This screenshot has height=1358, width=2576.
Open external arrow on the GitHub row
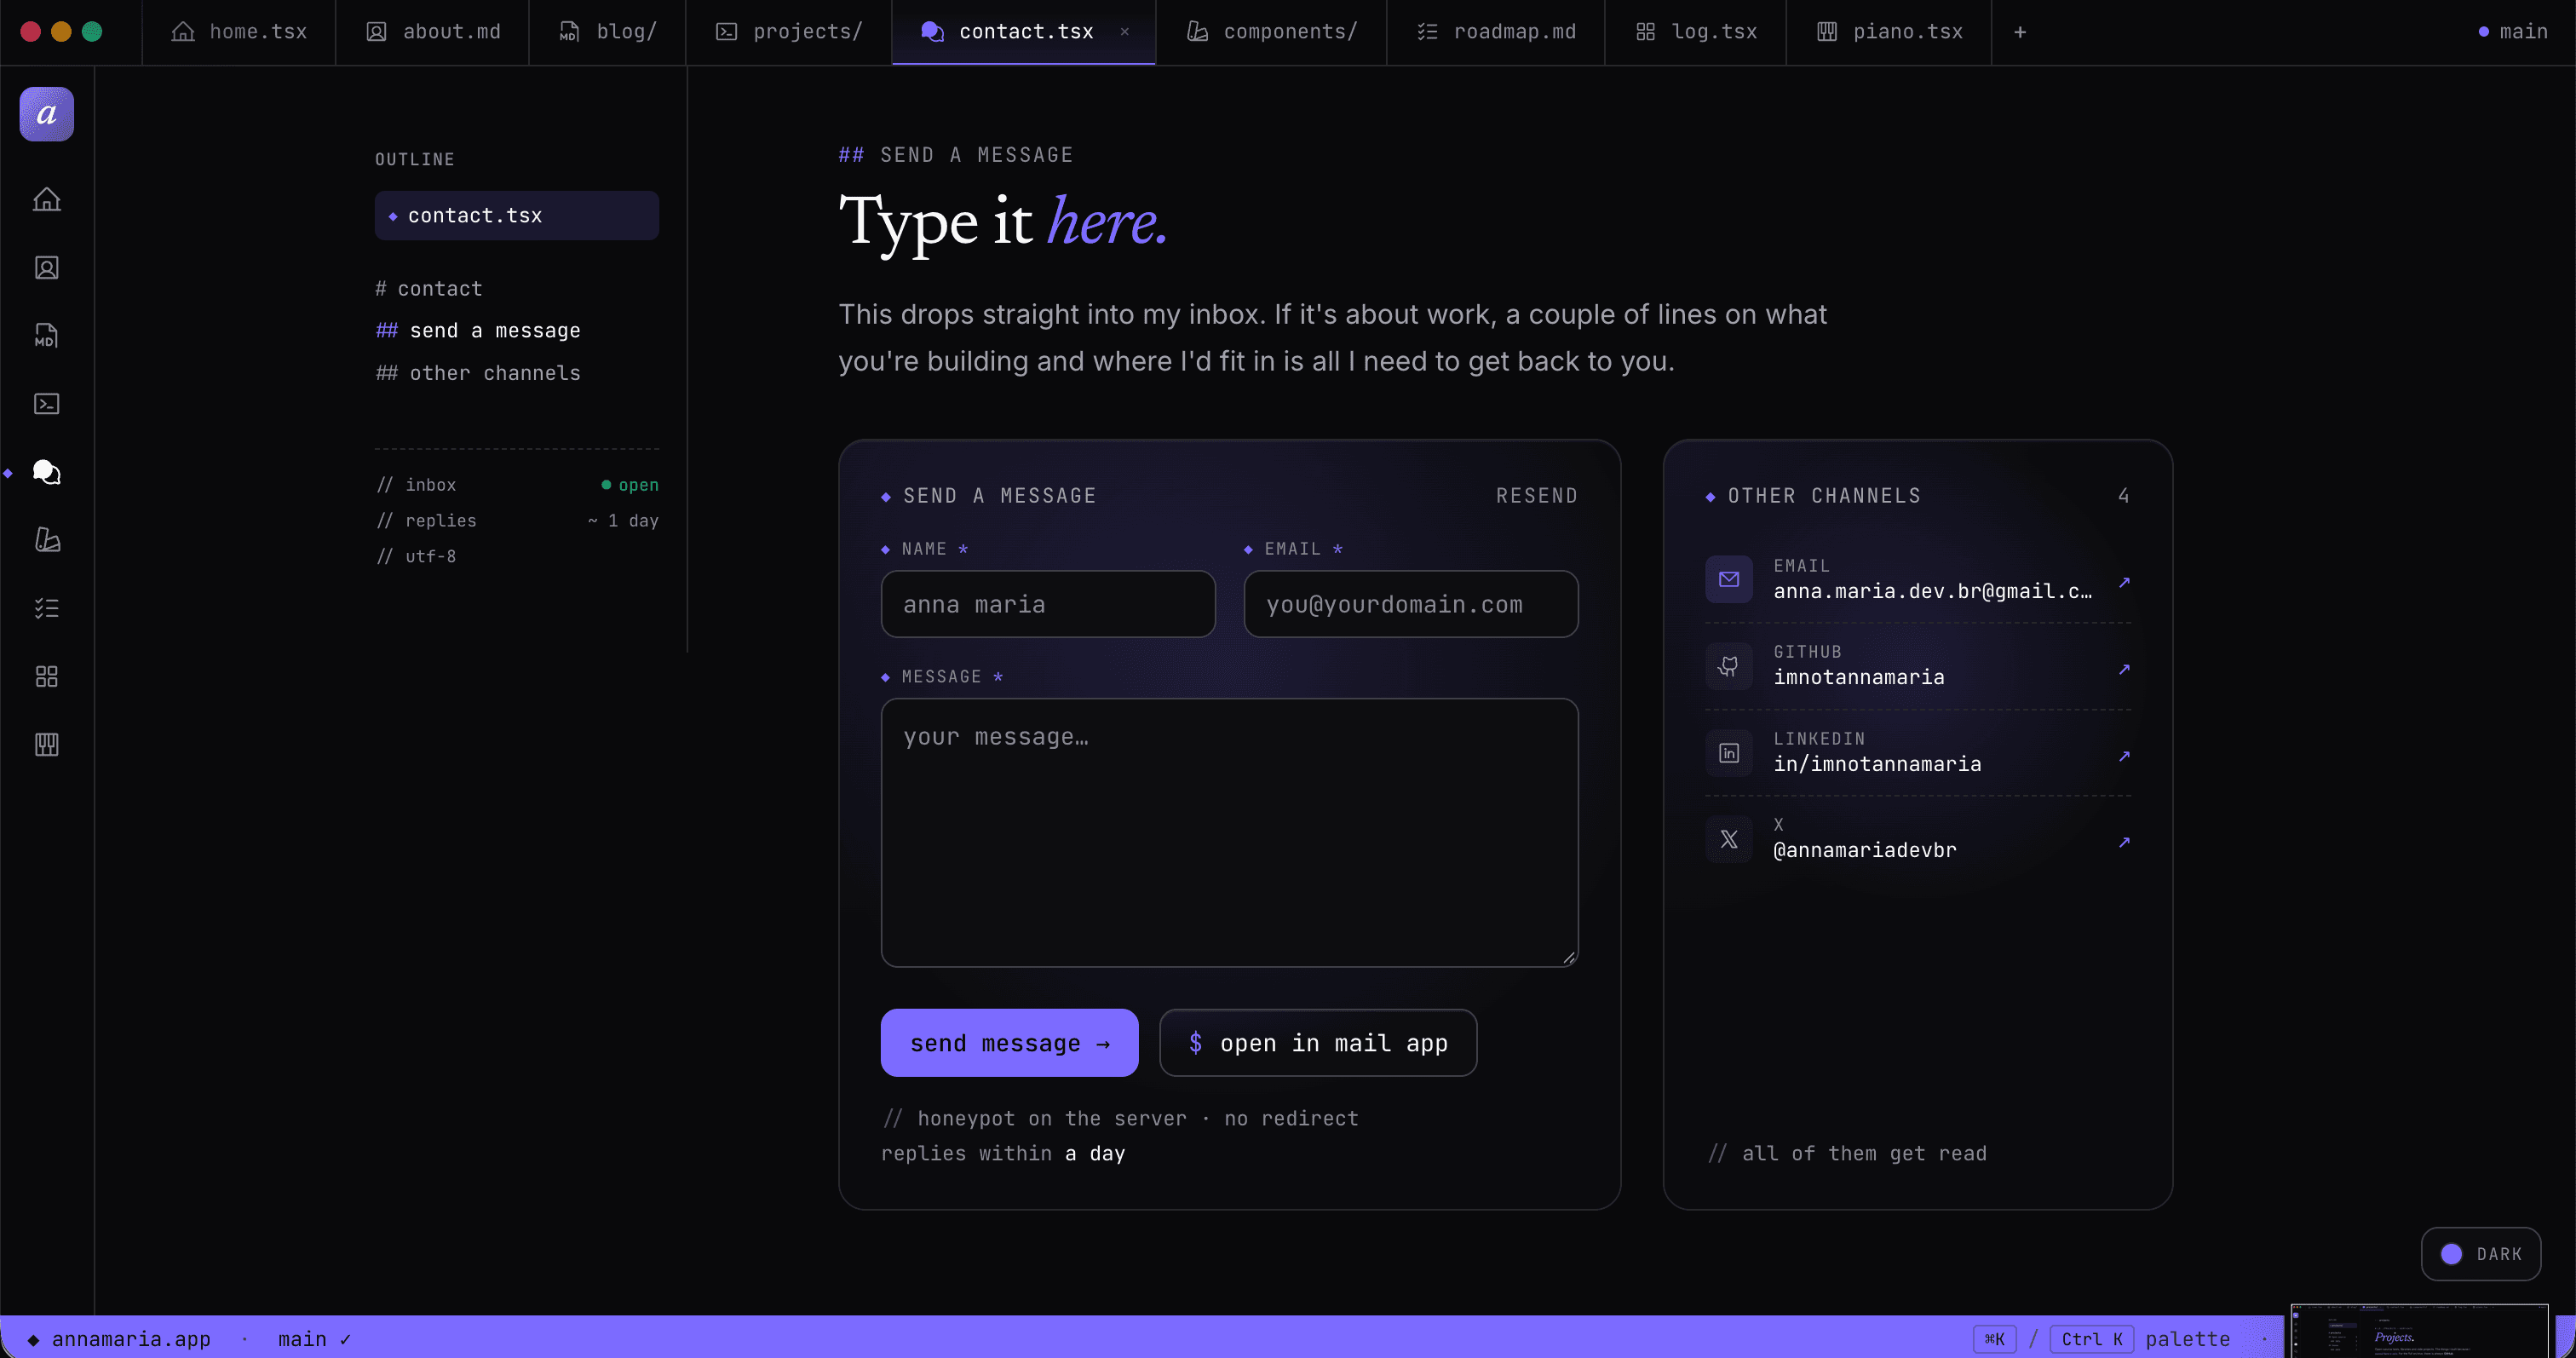[x=2124, y=669]
